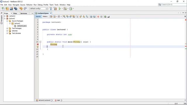Click Previous Bookmark icon
This screenshot has width=187, height=105.
[x=81, y=17]
